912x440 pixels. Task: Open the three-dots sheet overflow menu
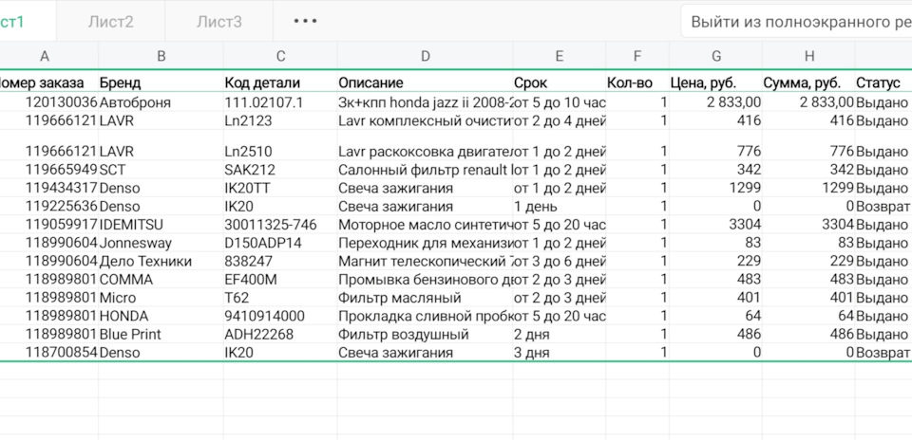pos(305,22)
